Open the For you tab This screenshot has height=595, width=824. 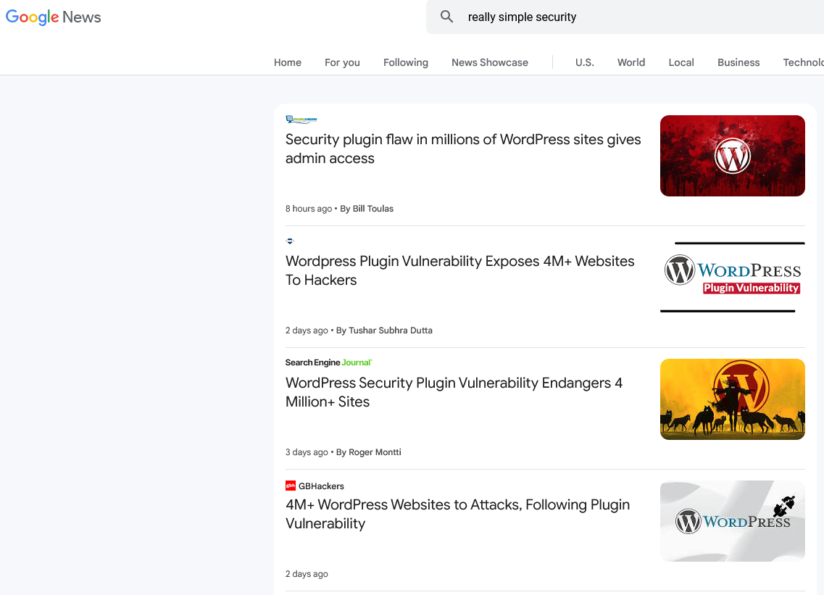click(x=342, y=62)
